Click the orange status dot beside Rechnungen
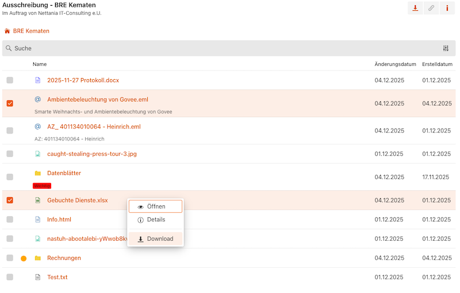 (x=24, y=259)
